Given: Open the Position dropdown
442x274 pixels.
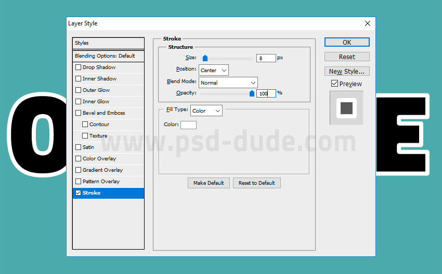Looking at the screenshot, I should click(214, 71).
